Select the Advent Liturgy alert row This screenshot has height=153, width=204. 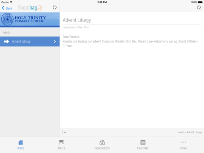(30, 41)
